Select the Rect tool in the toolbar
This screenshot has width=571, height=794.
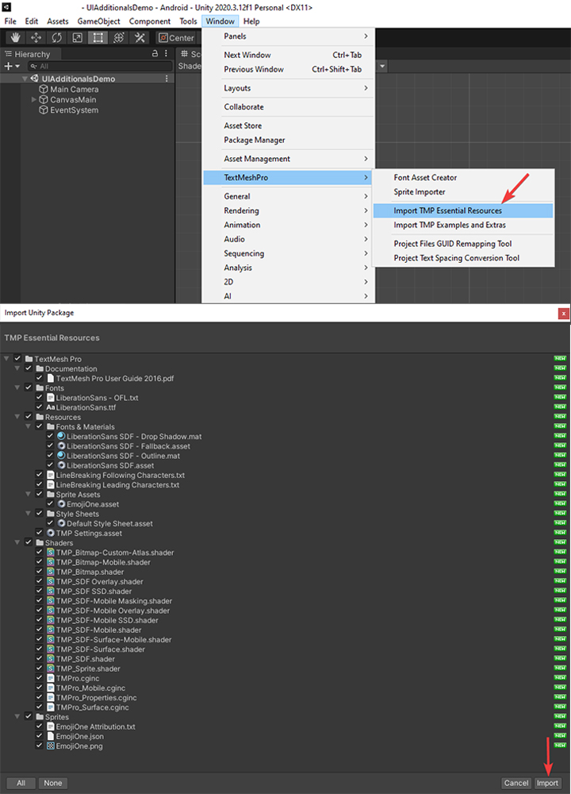98,37
